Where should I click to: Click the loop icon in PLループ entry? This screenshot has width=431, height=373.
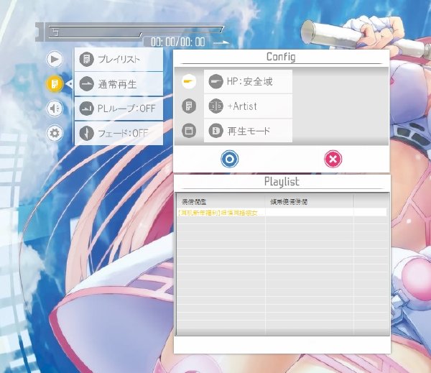87,109
